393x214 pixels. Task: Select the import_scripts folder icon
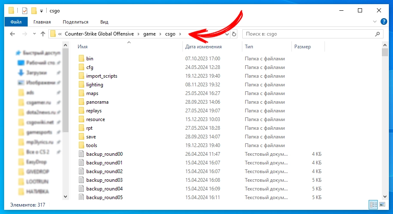[x=81, y=76]
